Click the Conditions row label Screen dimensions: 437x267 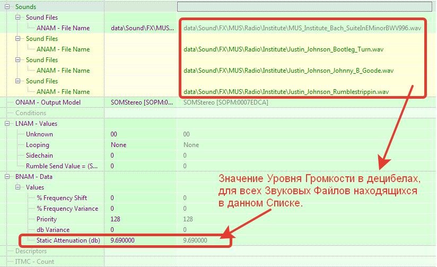coord(31,113)
